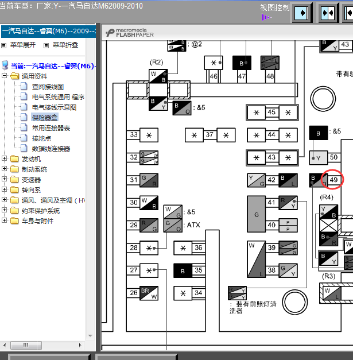The height and width of the screenshot is (360, 353).
Task: Open the 查阅接线图 document
Action: (x=48, y=87)
